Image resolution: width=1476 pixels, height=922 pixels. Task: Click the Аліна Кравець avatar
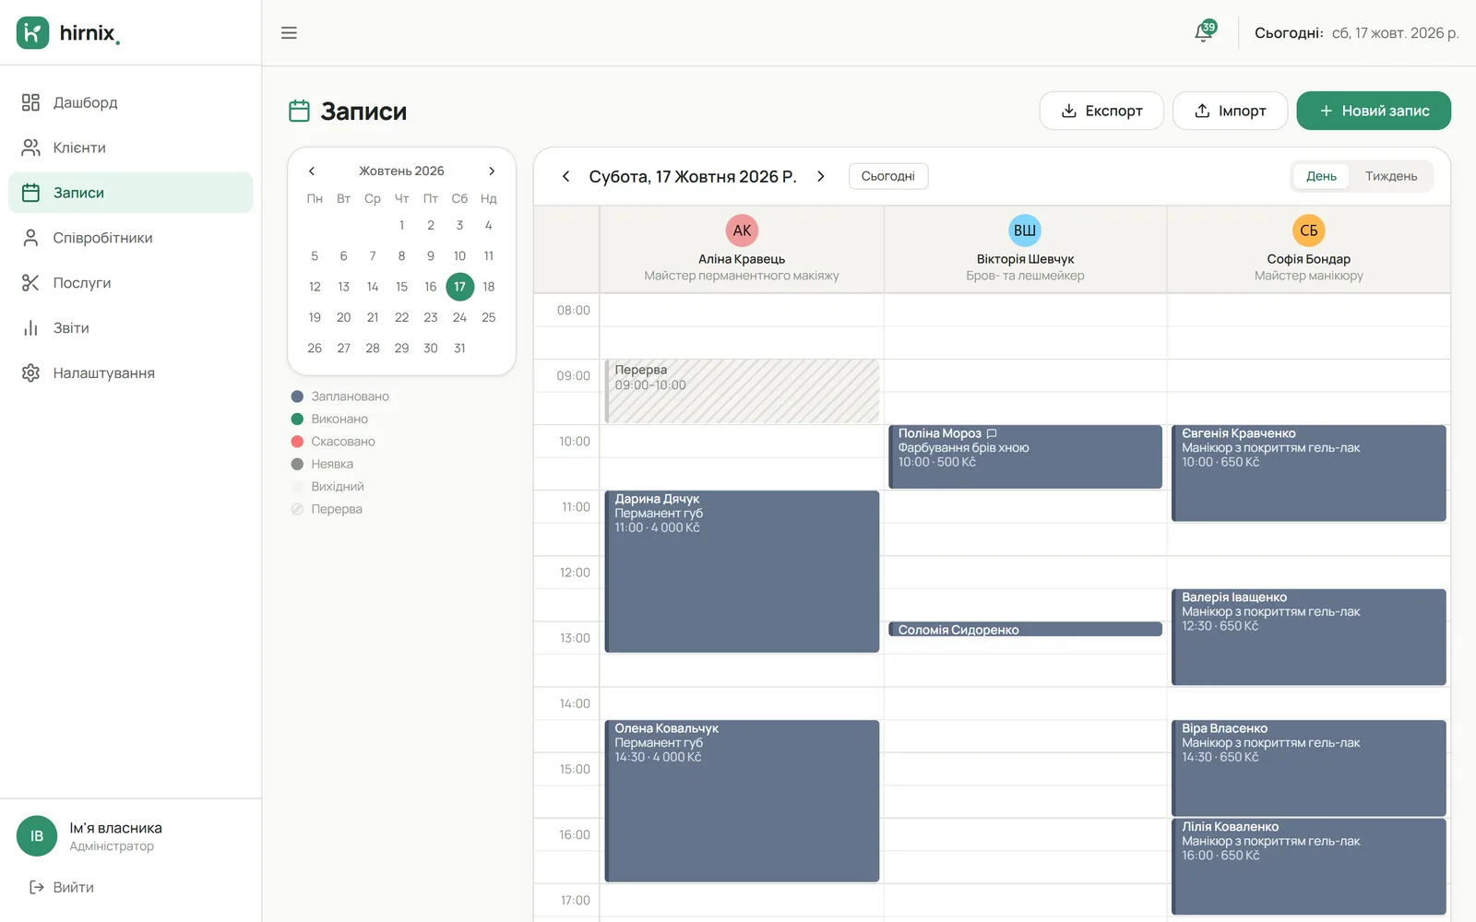tap(742, 230)
